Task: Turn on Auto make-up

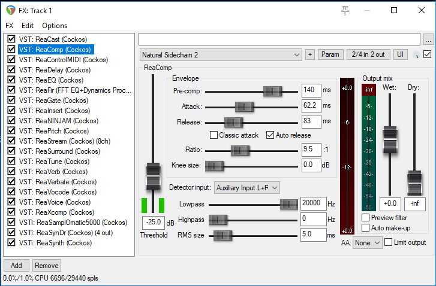Action: (x=366, y=228)
